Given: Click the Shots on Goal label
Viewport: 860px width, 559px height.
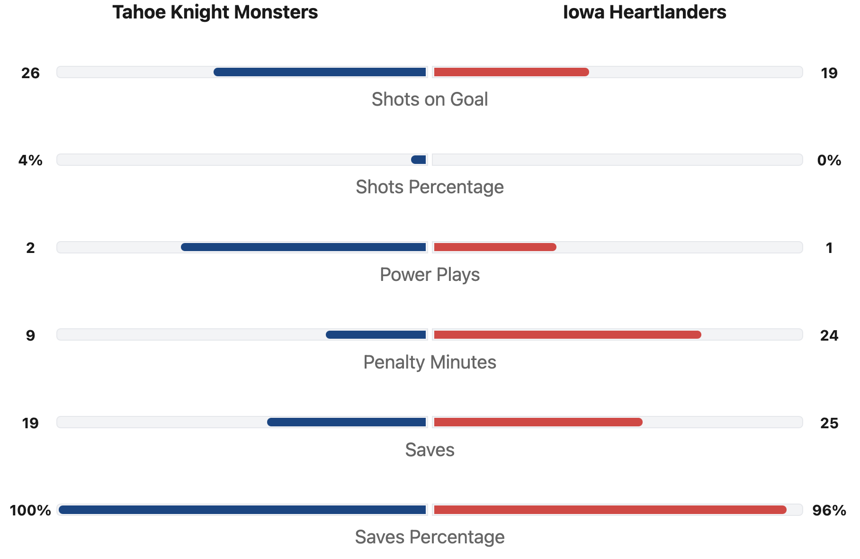Looking at the screenshot, I should [x=430, y=99].
